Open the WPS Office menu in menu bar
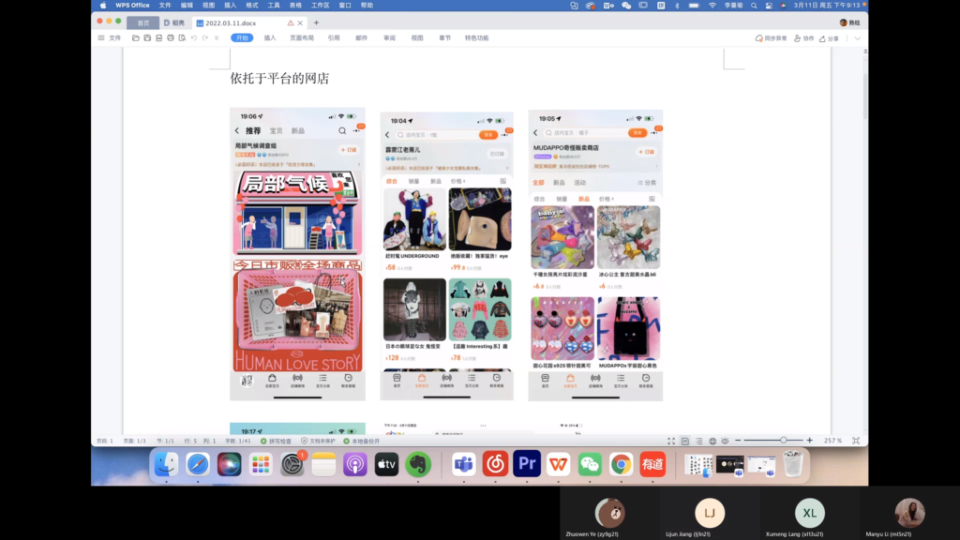Screen dimensions: 960x540 tap(132, 6)
